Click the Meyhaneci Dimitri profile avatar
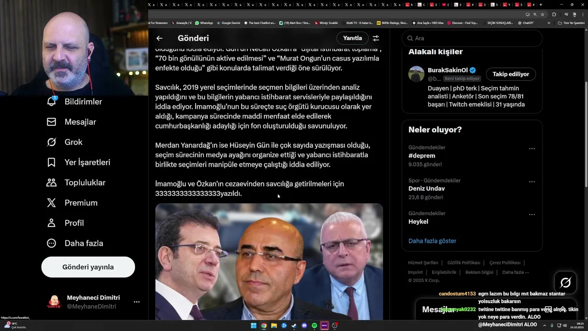The image size is (588, 331). 54,302
